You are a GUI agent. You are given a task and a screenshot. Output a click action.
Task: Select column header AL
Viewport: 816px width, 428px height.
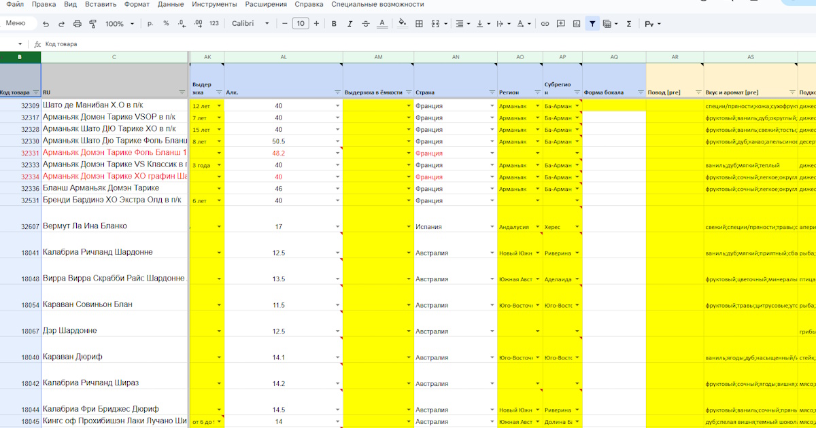pyautogui.click(x=284, y=57)
